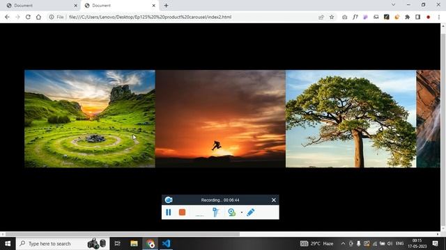Reload the current page

coord(28,17)
